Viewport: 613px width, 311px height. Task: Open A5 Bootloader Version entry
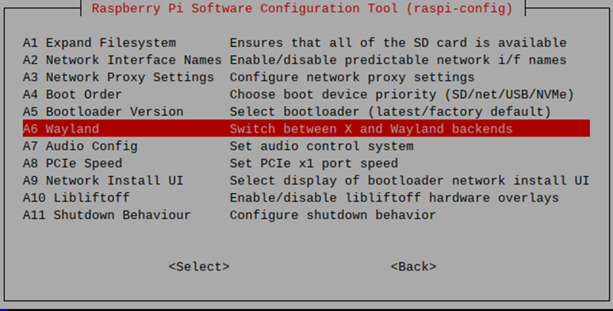coord(306,111)
